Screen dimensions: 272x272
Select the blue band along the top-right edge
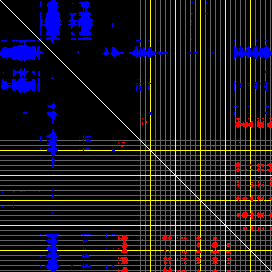[252, 53]
